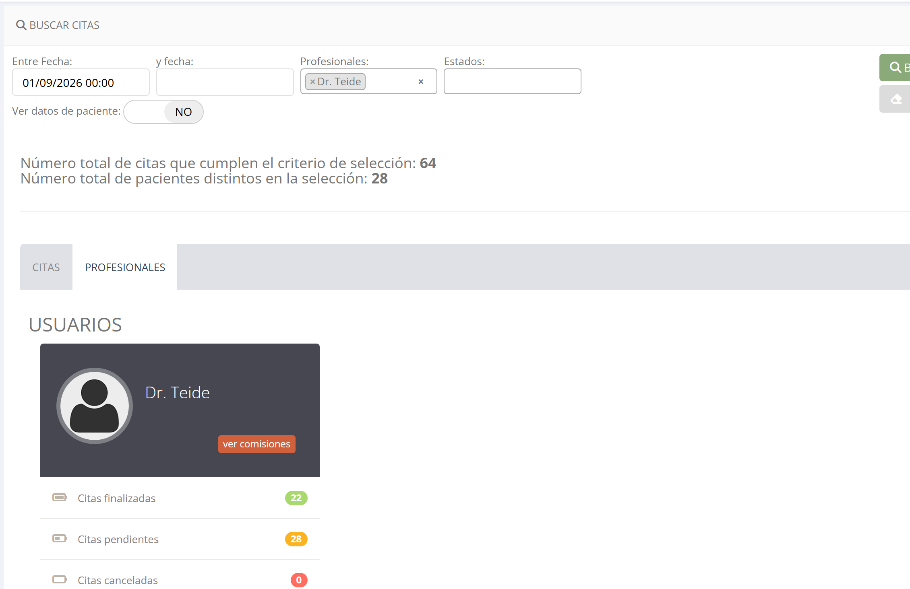Click the Citas finalizadas battery icon
Viewport: 910px width, 589px height.
coord(60,498)
